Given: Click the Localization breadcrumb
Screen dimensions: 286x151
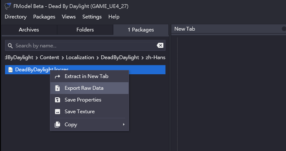Looking at the screenshot, I should (80, 57).
